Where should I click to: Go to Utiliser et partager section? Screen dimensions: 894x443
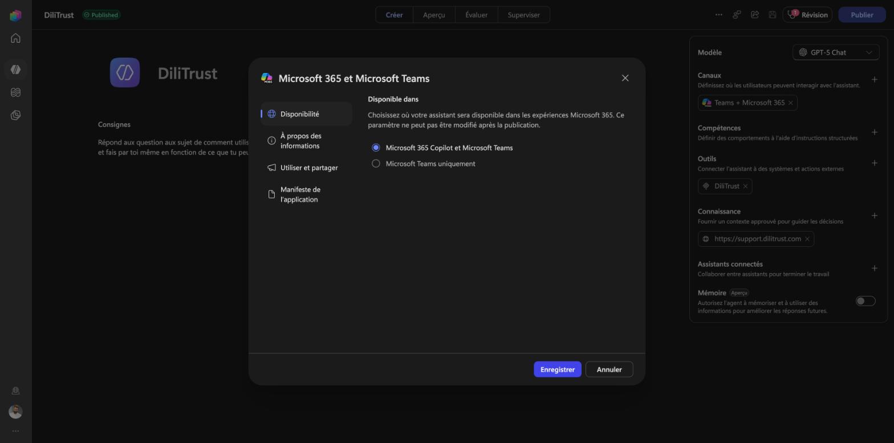coord(306,168)
